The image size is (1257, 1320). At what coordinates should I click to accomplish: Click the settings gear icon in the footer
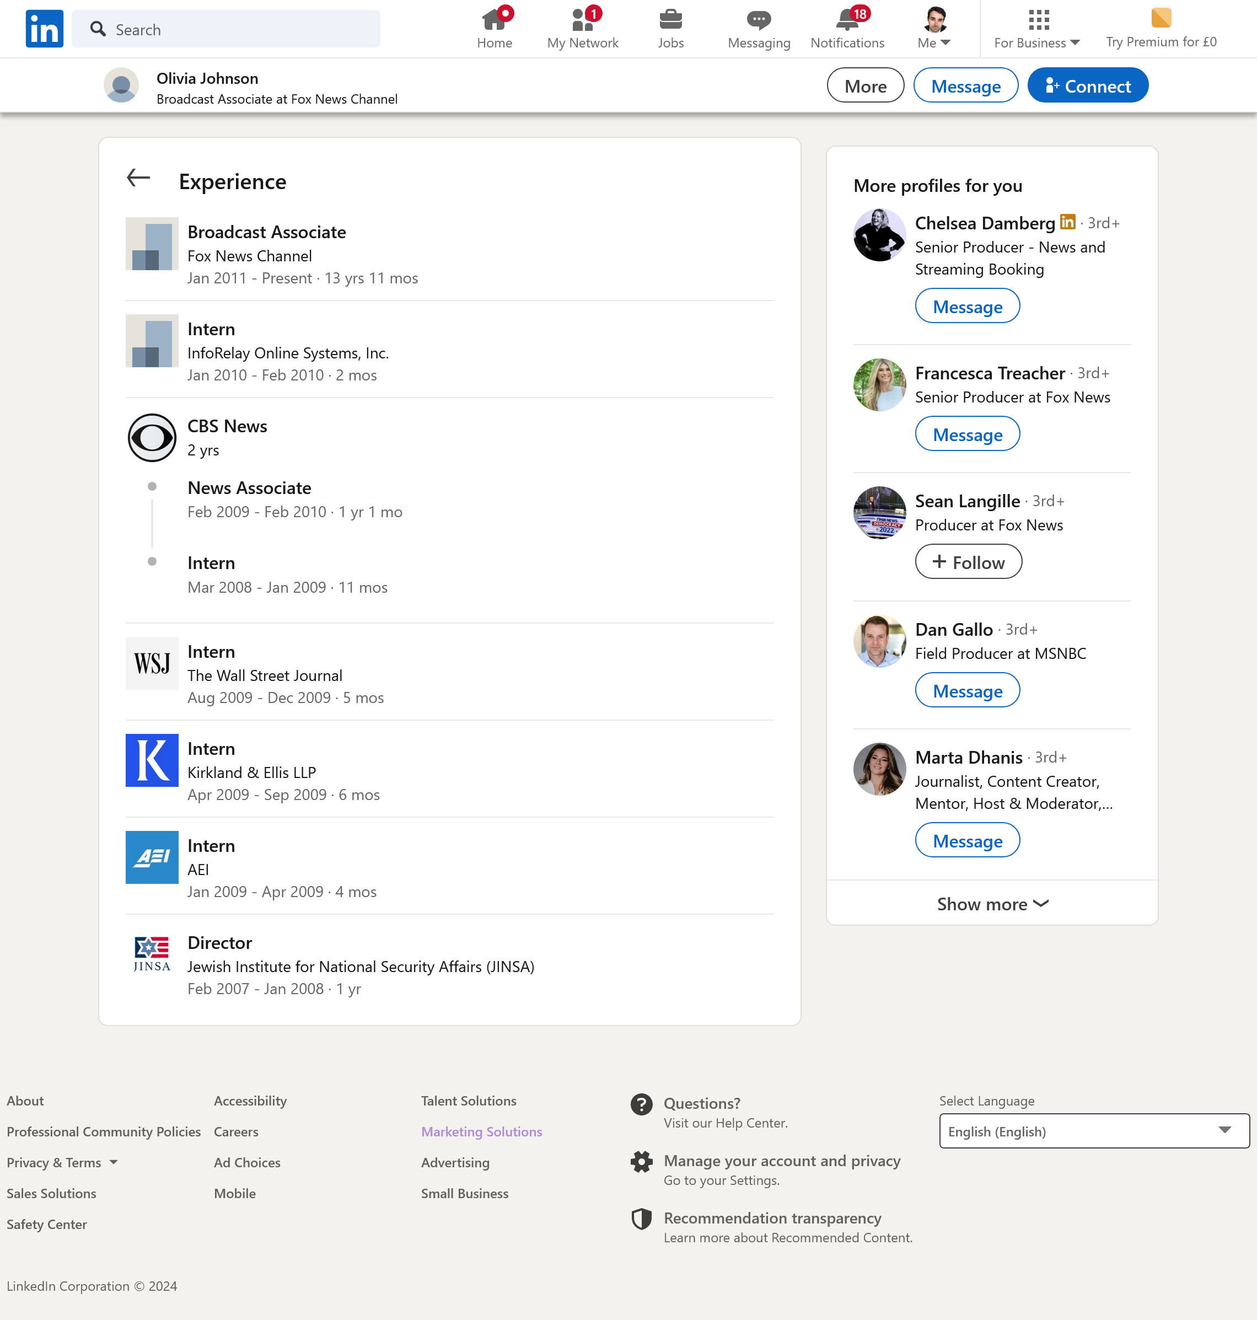coord(641,1161)
